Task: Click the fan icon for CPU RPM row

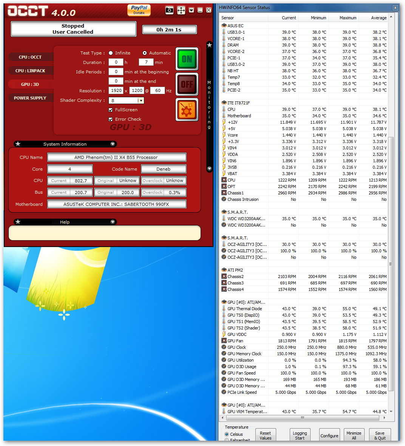Action: (224, 180)
